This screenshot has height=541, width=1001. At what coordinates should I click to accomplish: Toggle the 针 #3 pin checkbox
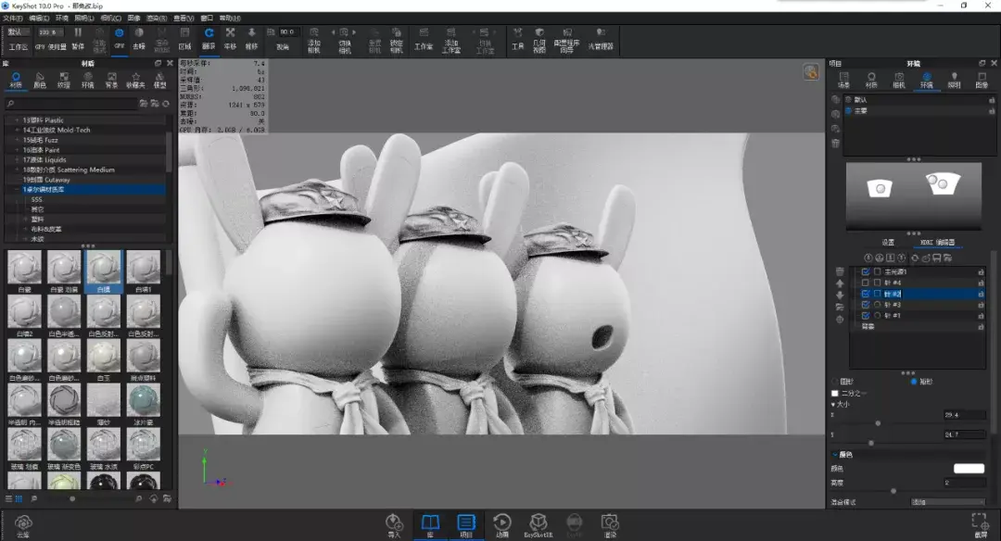click(866, 305)
